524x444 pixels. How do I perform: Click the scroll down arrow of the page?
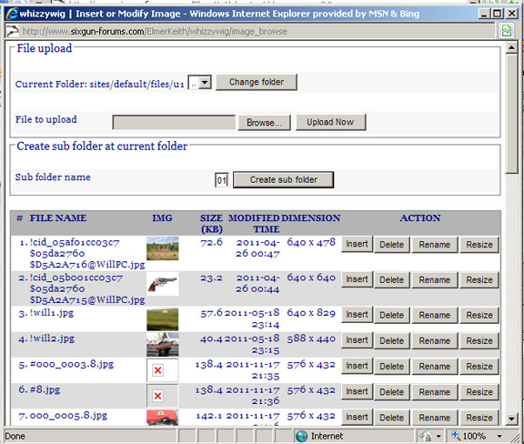pyautogui.click(x=511, y=419)
